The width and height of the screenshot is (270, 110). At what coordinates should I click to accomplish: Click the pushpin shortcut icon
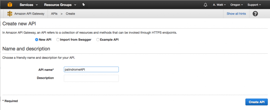[84, 5]
